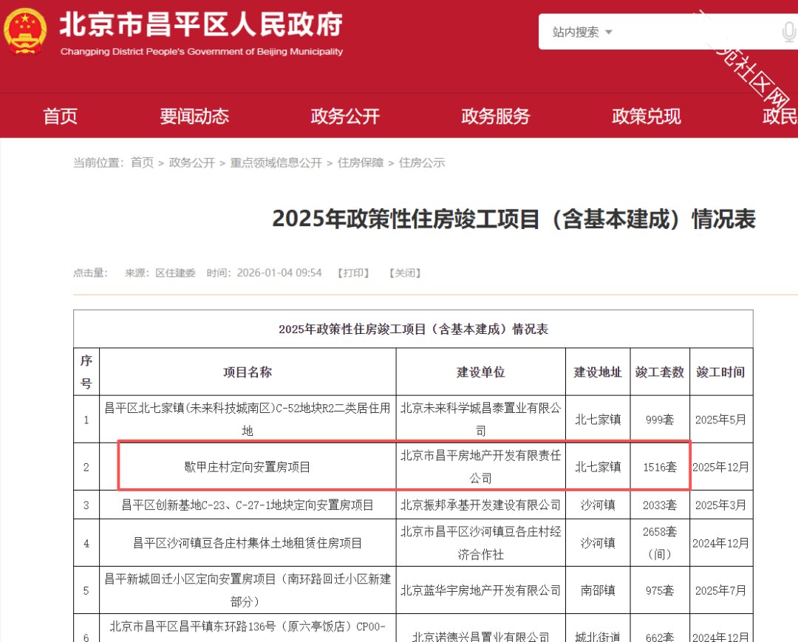
Task: Click the national emblem logo icon
Action: tap(24, 31)
